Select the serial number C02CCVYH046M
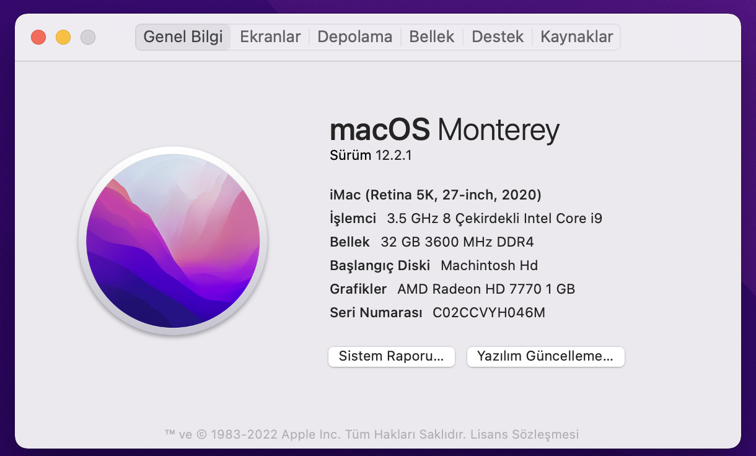The image size is (756, 456). [488, 313]
